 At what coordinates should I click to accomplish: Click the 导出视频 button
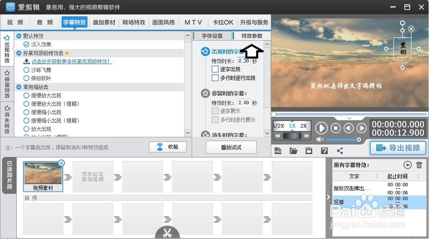click(398, 148)
